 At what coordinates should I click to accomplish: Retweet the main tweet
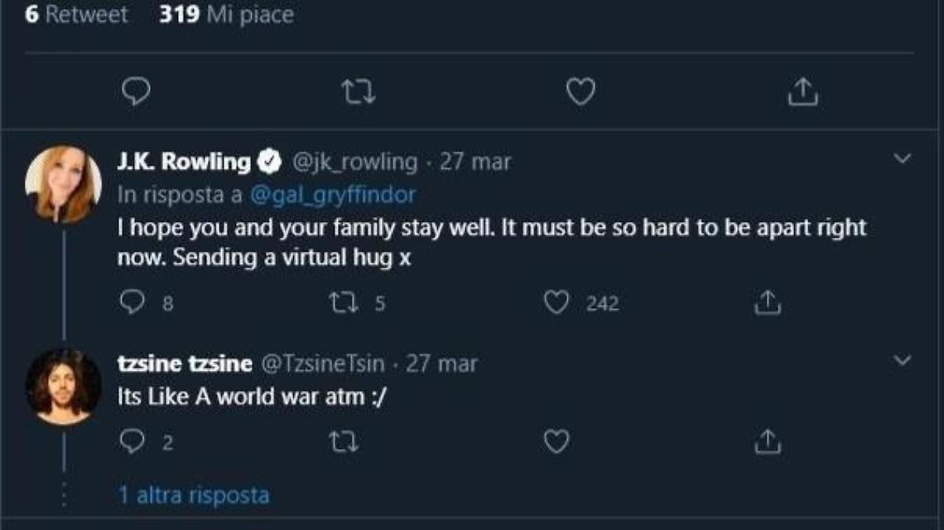pyautogui.click(x=359, y=92)
